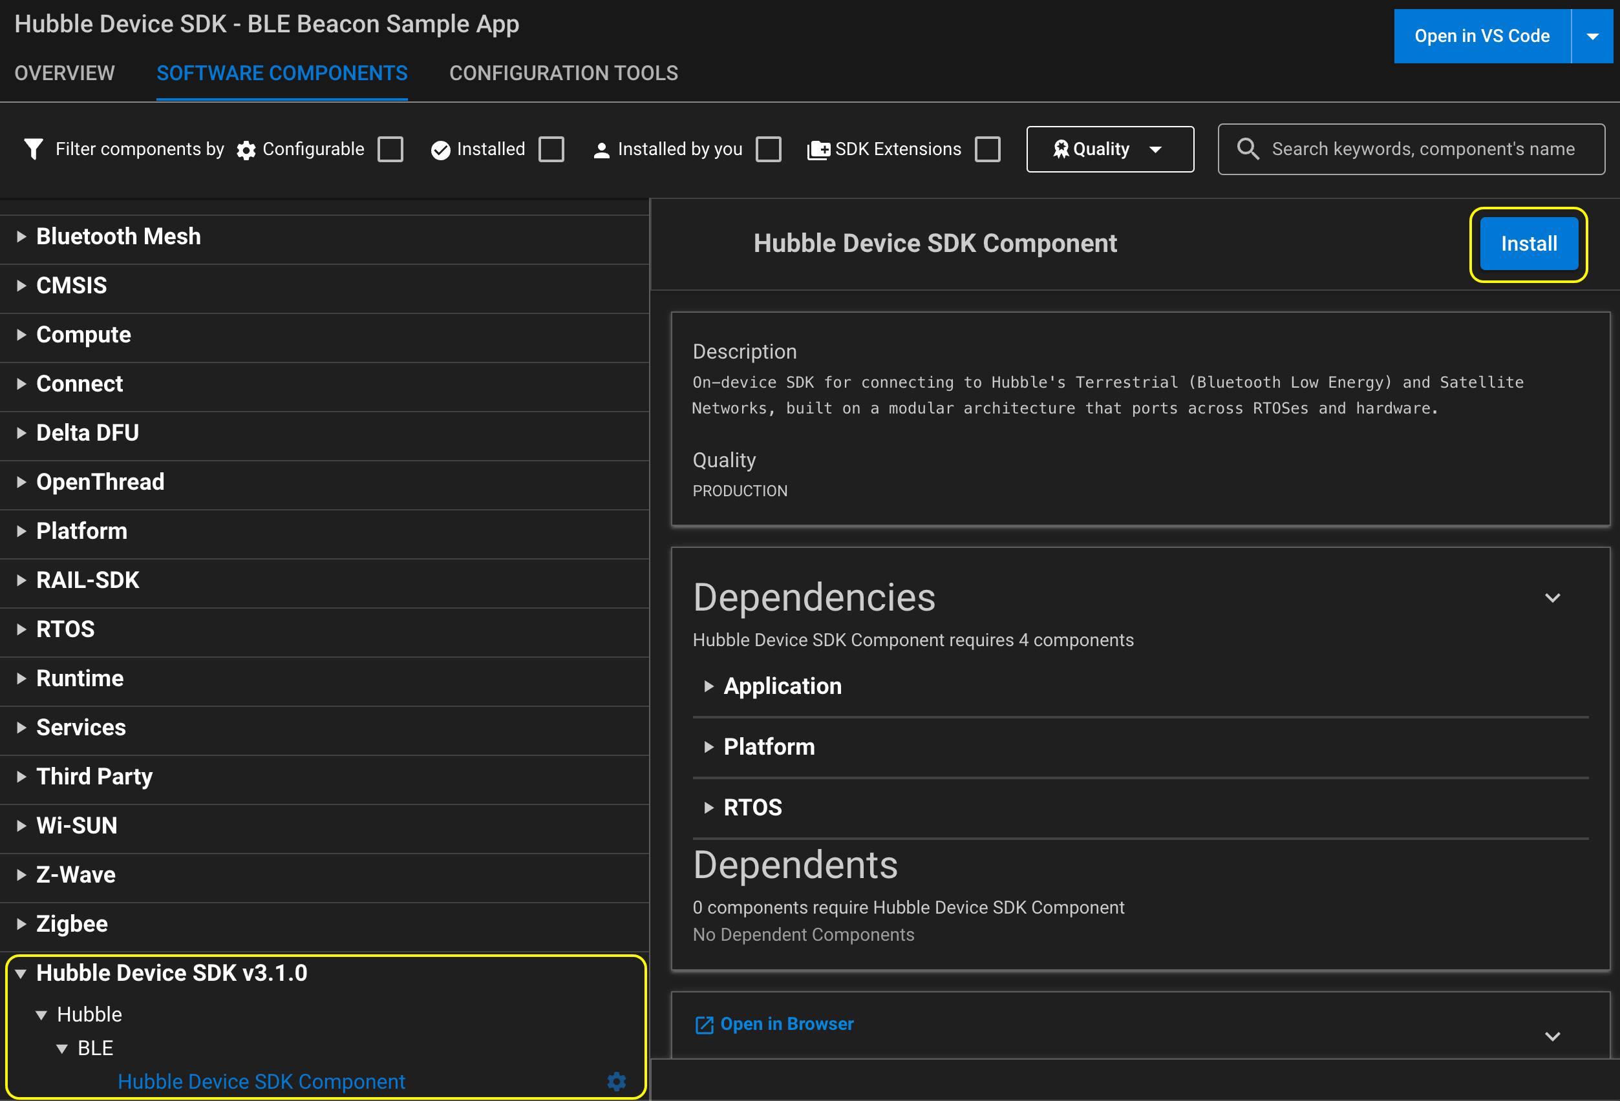Expand the CMSIS category
The image size is (1620, 1101).
21,286
